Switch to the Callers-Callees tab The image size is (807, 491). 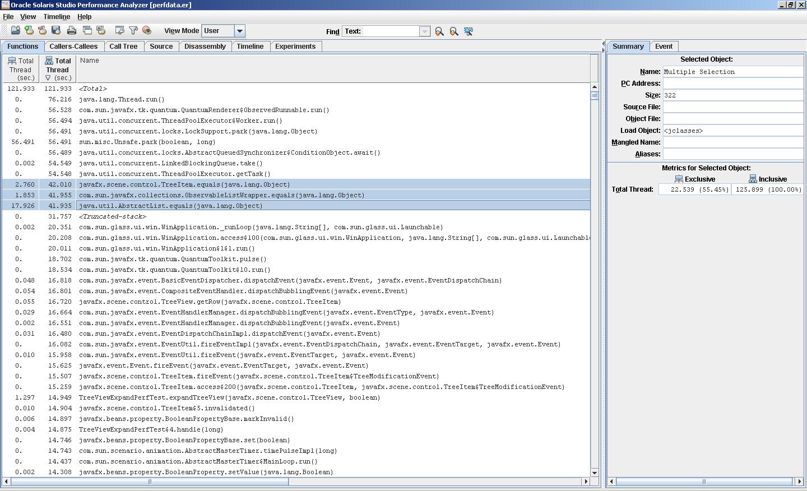pos(73,47)
